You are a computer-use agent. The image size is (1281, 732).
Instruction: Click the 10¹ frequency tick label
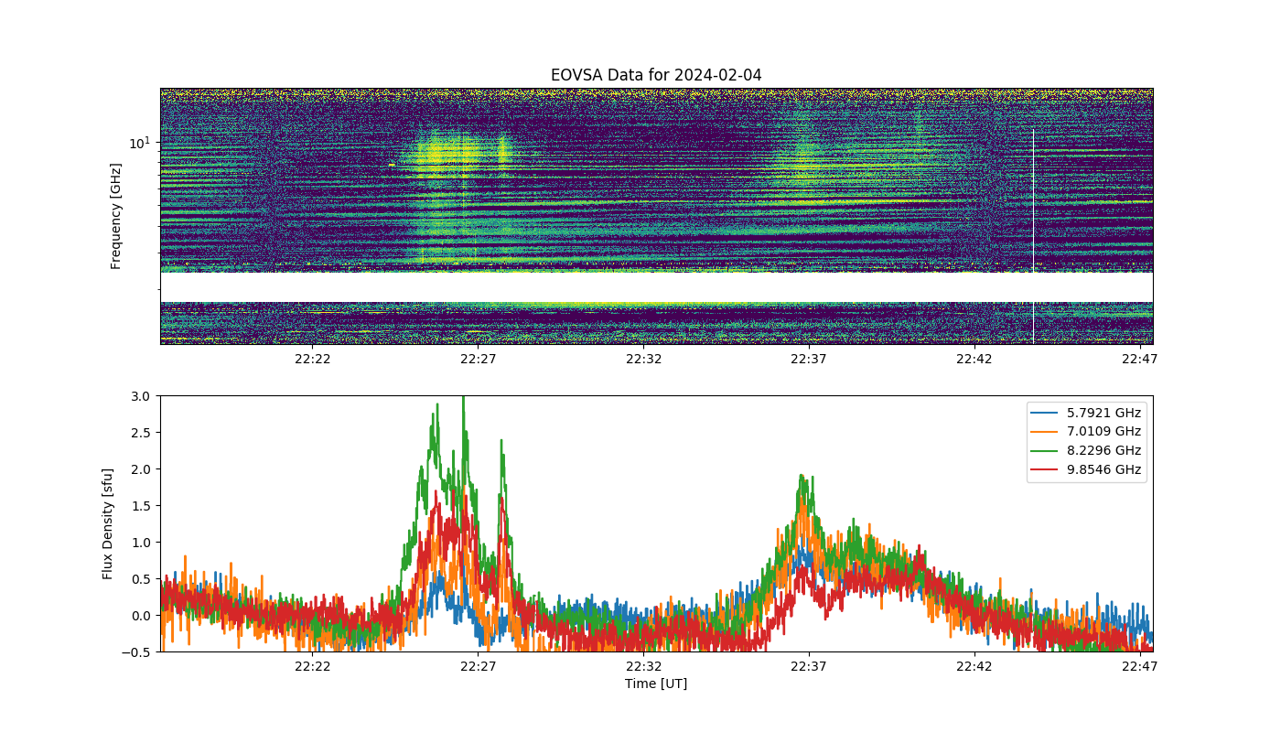click(139, 143)
